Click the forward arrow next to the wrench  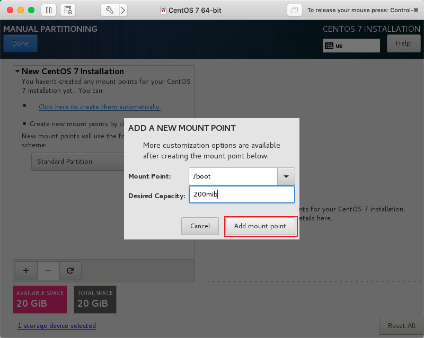click(x=123, y=10)
